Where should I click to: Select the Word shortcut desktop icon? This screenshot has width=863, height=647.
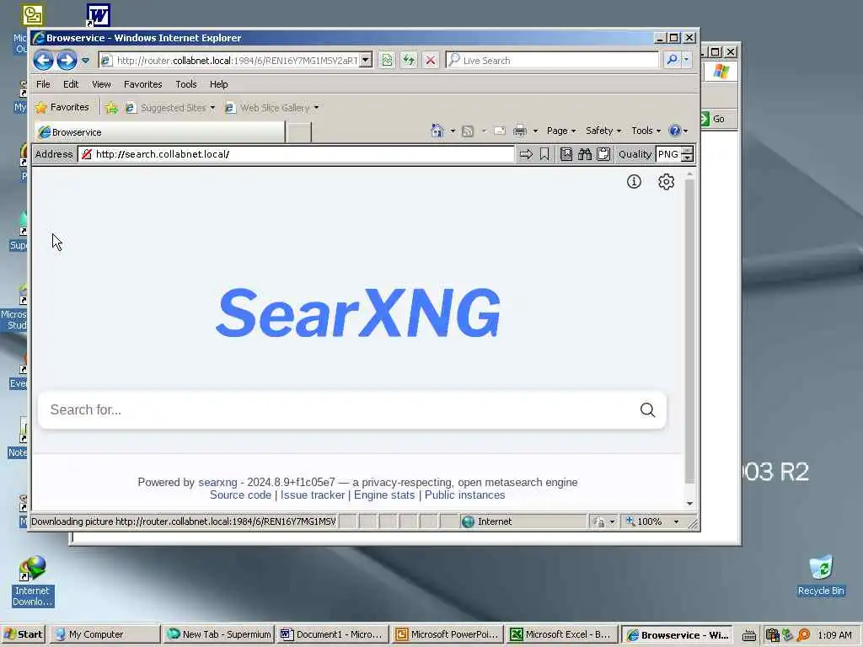99,15
